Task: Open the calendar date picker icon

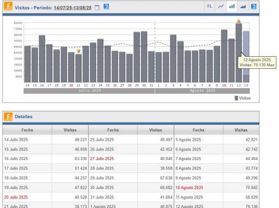Action: pyautogui.click(x=97, y=8)
